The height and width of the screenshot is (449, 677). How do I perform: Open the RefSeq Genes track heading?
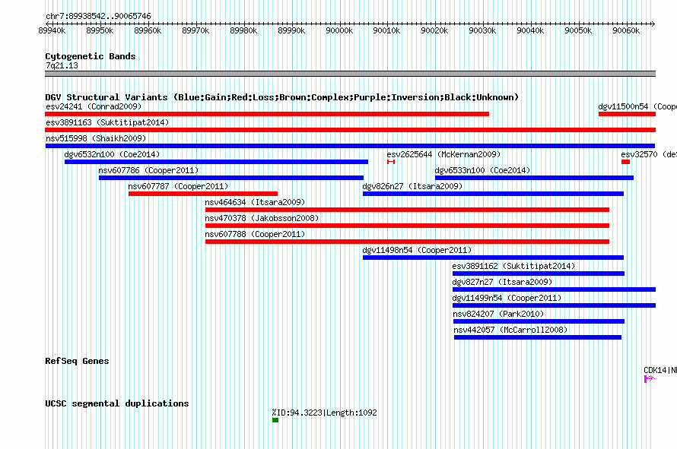(77, 361)
